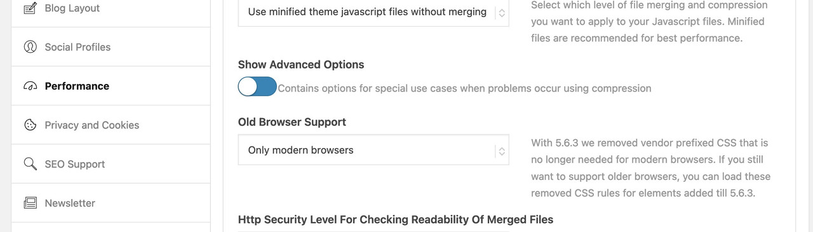Select the Performance tab
This screenshot has height=232, width=813.
pos(111,86)
